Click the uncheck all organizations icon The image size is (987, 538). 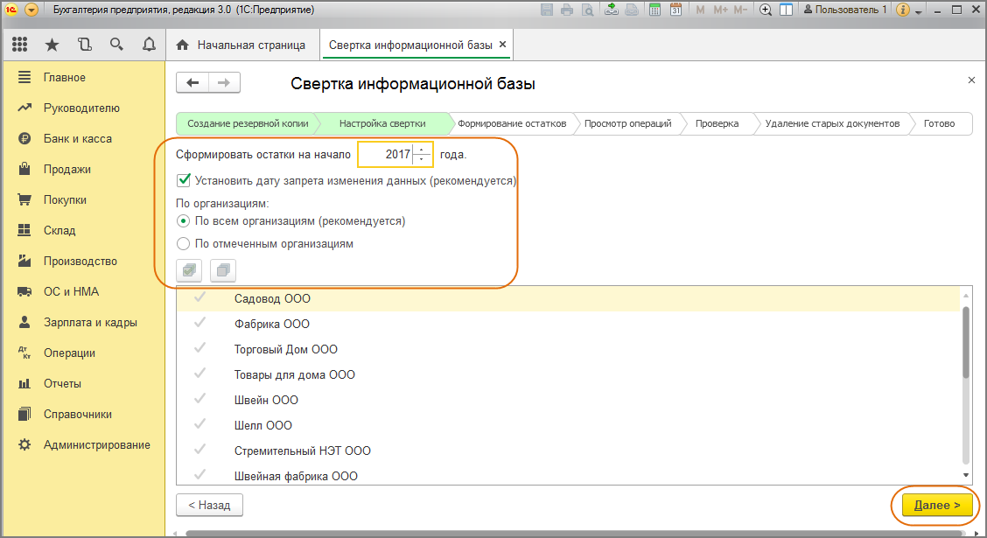pyautogui.click(x=223, y=270)
